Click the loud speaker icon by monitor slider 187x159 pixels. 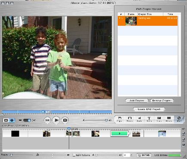click(110, 120)
